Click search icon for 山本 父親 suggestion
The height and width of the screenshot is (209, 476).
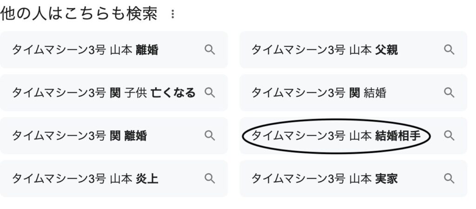pyautogui.click(x=449, y=49)
